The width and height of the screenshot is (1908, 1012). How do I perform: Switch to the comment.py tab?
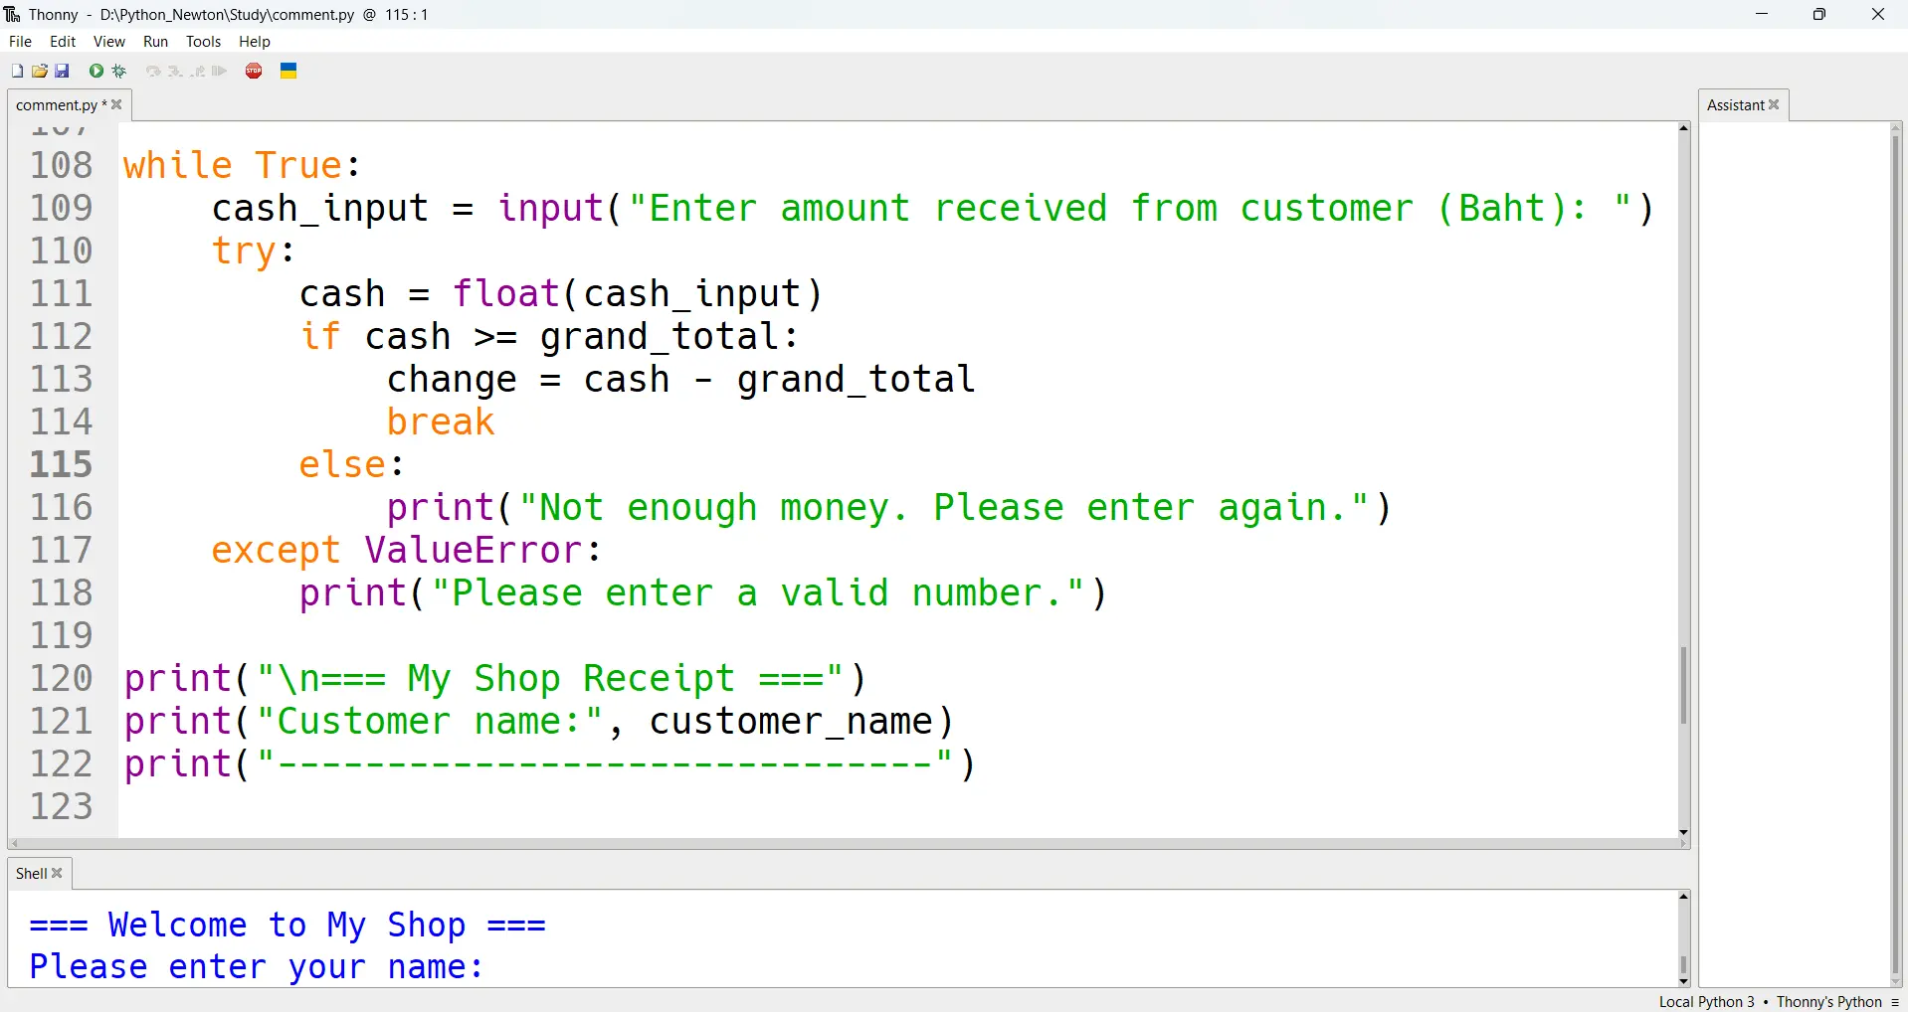57,104
